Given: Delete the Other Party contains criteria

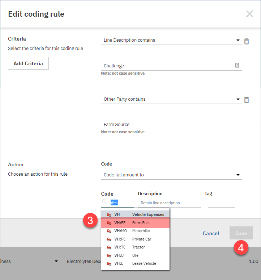Looking at the screenshot, I should (247, 100).
